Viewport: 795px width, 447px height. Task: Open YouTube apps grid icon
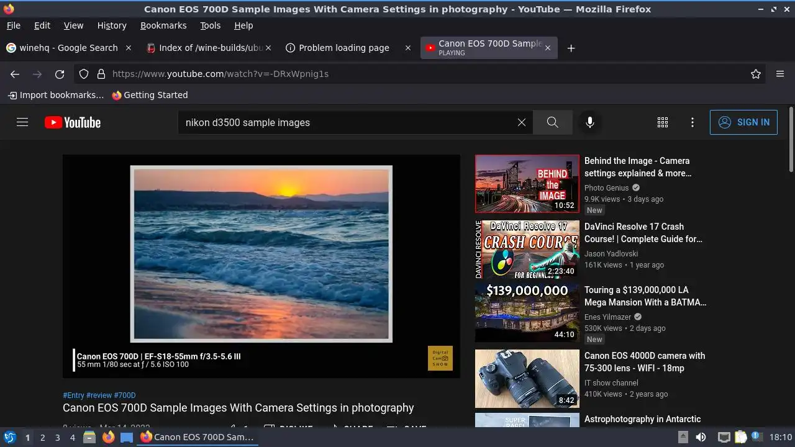[663, 122]
